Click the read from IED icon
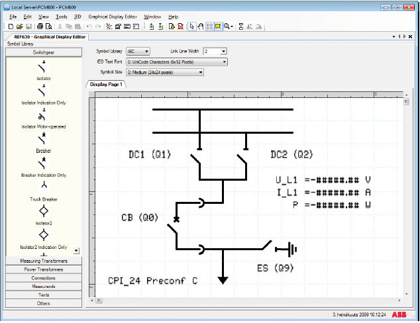The height and width of the screenshot is (323, 420). click(x=152, y=26)
